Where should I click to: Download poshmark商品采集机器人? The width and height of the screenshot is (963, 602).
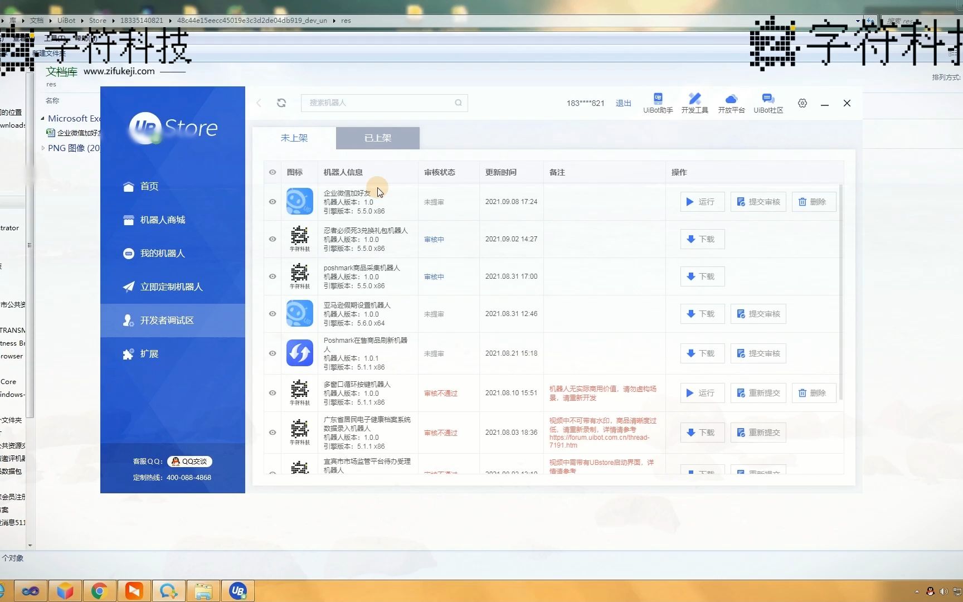702,276
